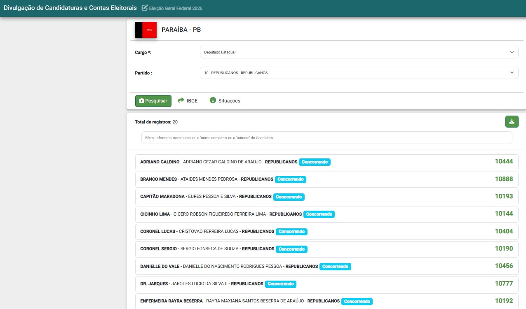Click the Concorrendo badge for Cicinho Lima

(x=319, y=214)
